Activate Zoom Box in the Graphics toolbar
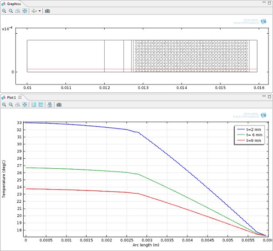 click(x=17, y=11)
